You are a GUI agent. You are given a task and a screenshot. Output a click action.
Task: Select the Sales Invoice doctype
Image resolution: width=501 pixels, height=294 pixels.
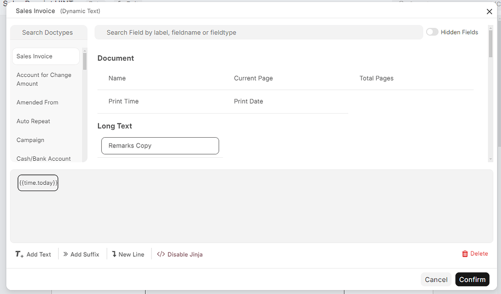tap(46, 56)
